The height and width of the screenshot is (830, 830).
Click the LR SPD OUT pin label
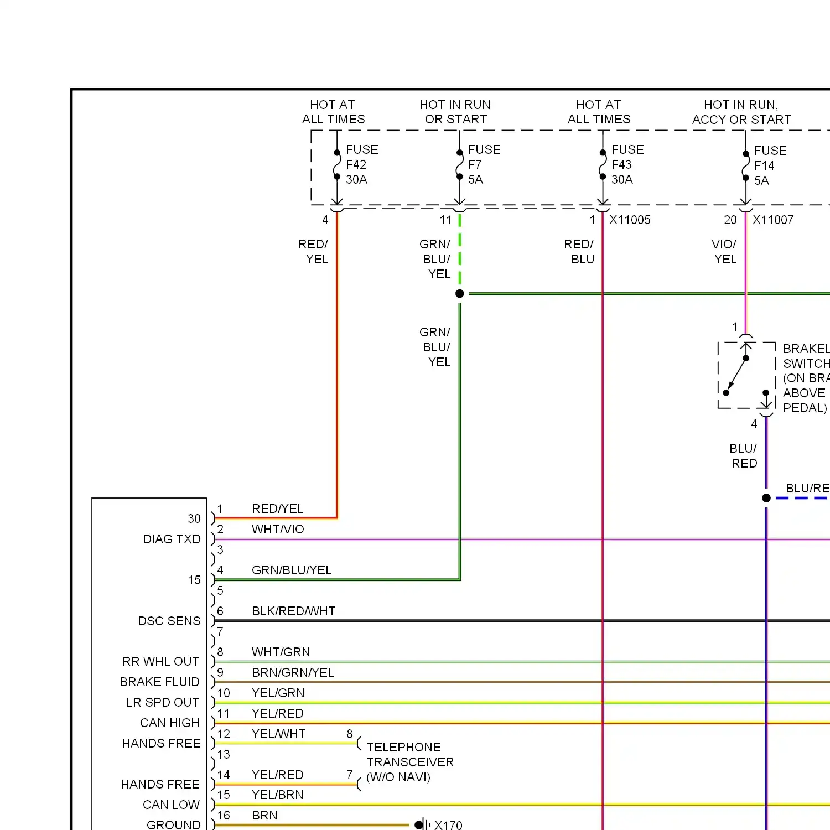point(163,702)
